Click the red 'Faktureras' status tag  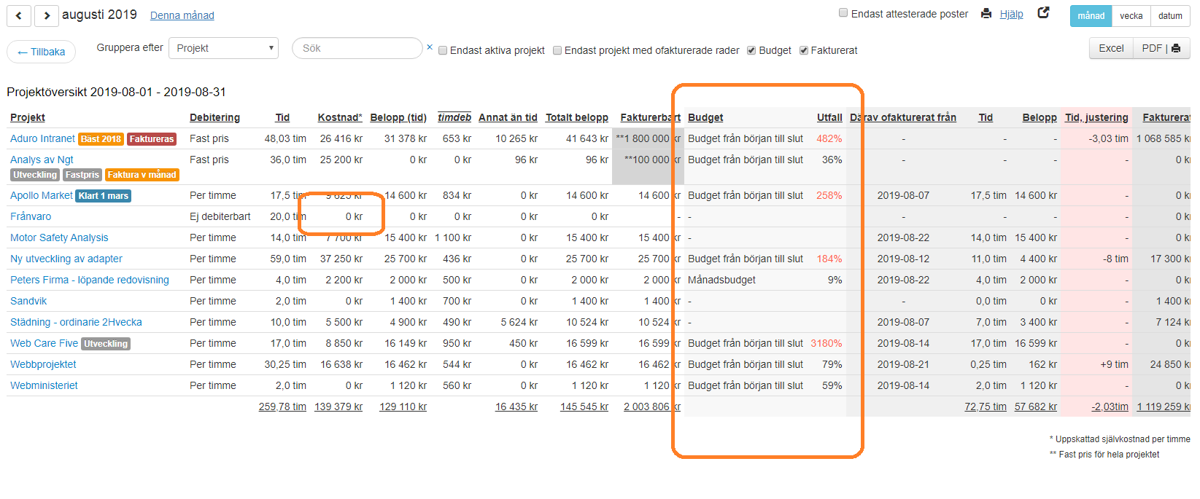(152, 139)
